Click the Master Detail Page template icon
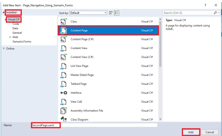The height and width of the screenshot is (136, 222). 64,75
